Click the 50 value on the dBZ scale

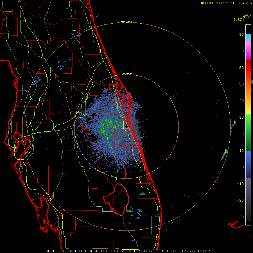pyautogui.click(x=241, y=84)
